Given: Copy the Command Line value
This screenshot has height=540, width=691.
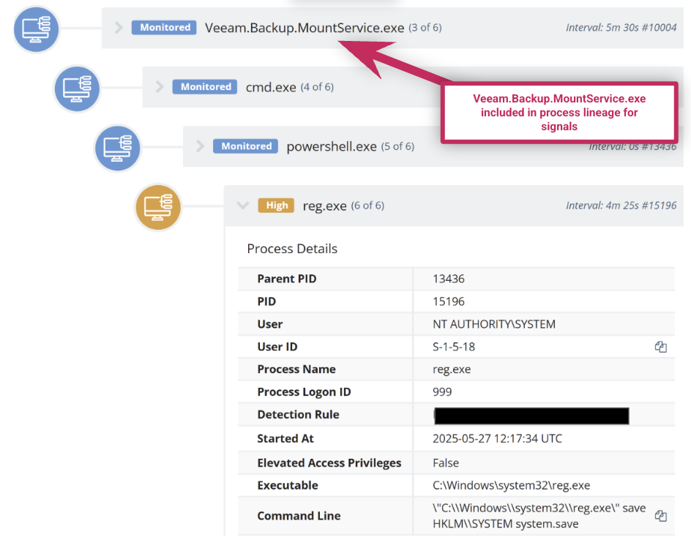Looking at the screenshot, I should coord(660,516).
